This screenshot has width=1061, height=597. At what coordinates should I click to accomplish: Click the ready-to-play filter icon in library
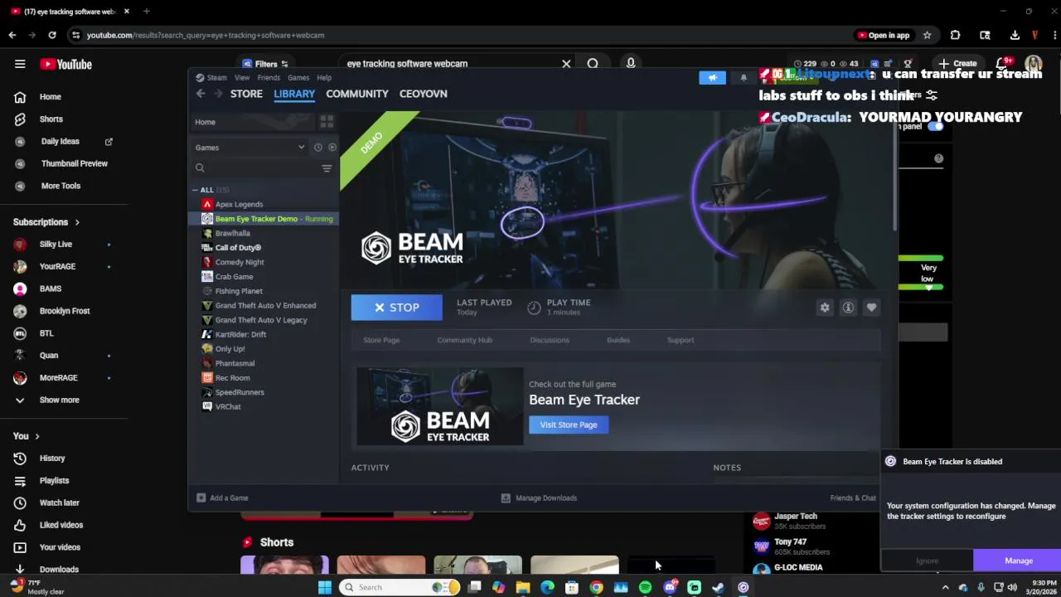click(x=332, y=148)
